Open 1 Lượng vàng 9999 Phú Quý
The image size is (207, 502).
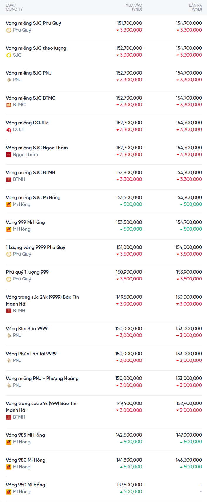[x=36, y=247]
